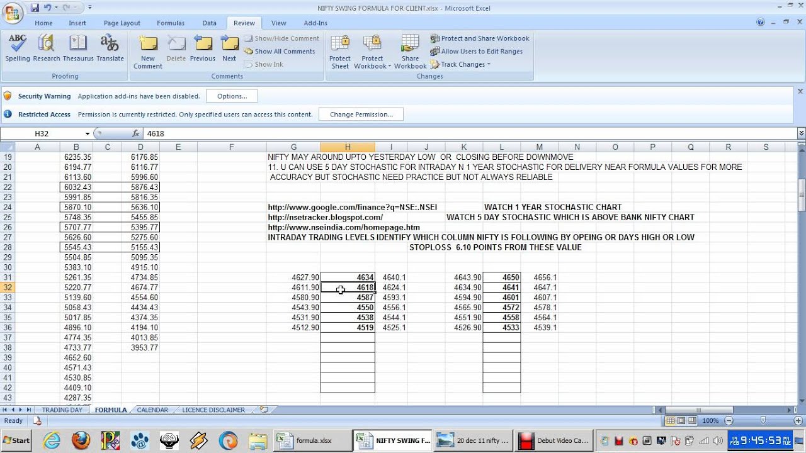Click the Undo button
Image resolution: width=806 pixels, height=453 pixels.
(47, 8)
